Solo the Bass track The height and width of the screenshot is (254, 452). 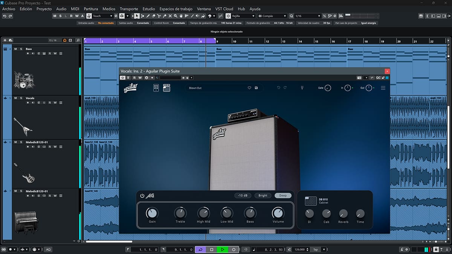point(21,49)
